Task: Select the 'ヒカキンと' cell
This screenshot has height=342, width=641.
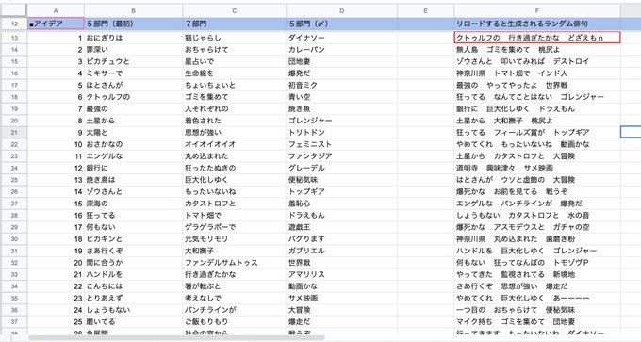Action: pos(133,239)
